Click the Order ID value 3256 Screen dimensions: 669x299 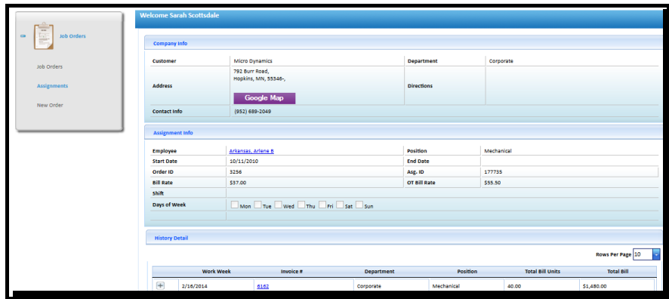(236, 172)
